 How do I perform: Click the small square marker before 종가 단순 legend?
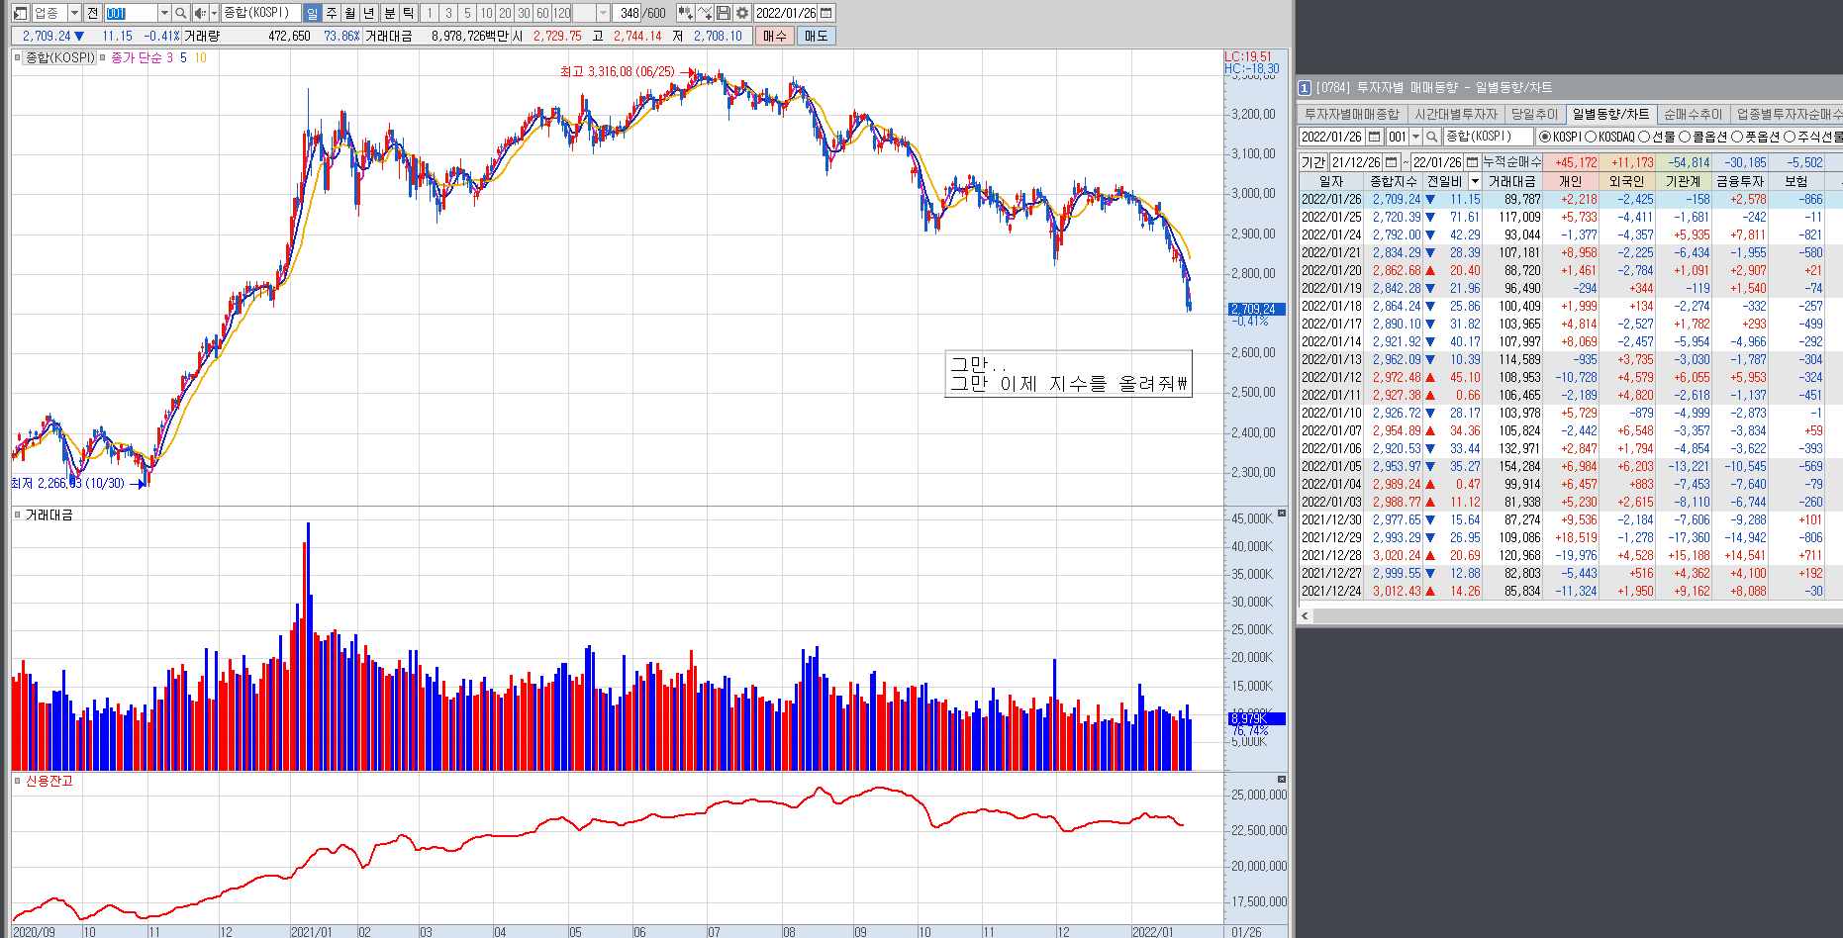103,57
